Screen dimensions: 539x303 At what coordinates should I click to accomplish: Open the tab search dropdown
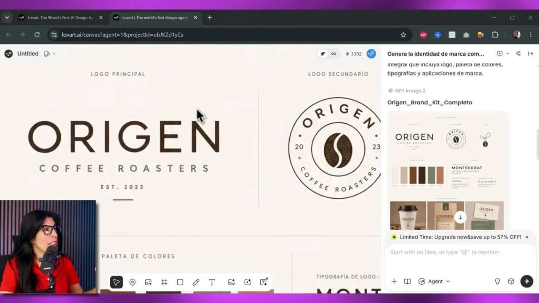[7, 18]
